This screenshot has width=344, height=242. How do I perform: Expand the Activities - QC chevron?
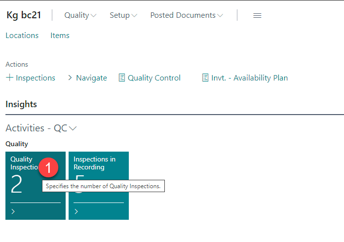73,128
